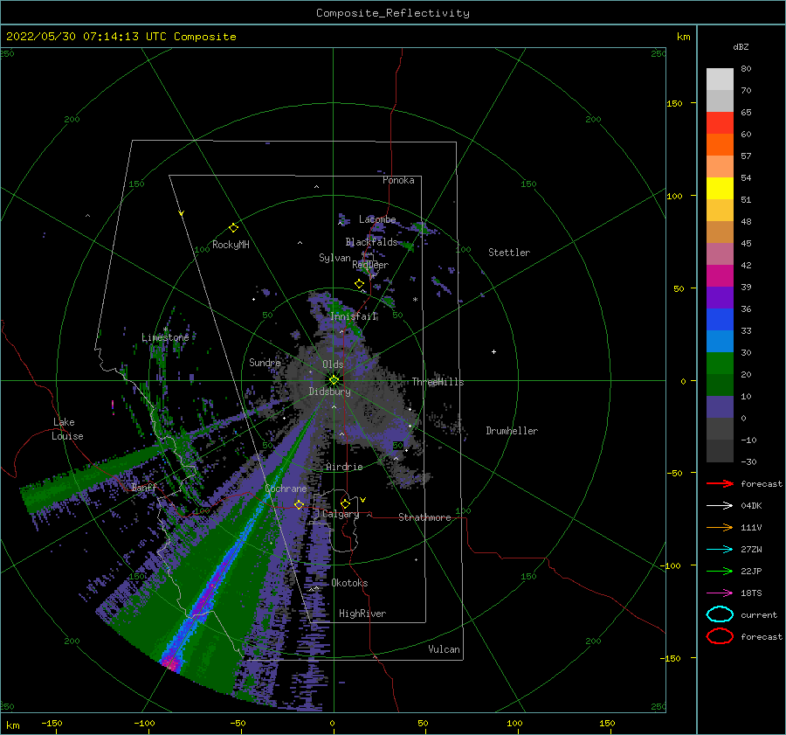786x735 pixels.
Task: Click the cyan 'current' ellipse icon
Action: [x=720, y=614]
